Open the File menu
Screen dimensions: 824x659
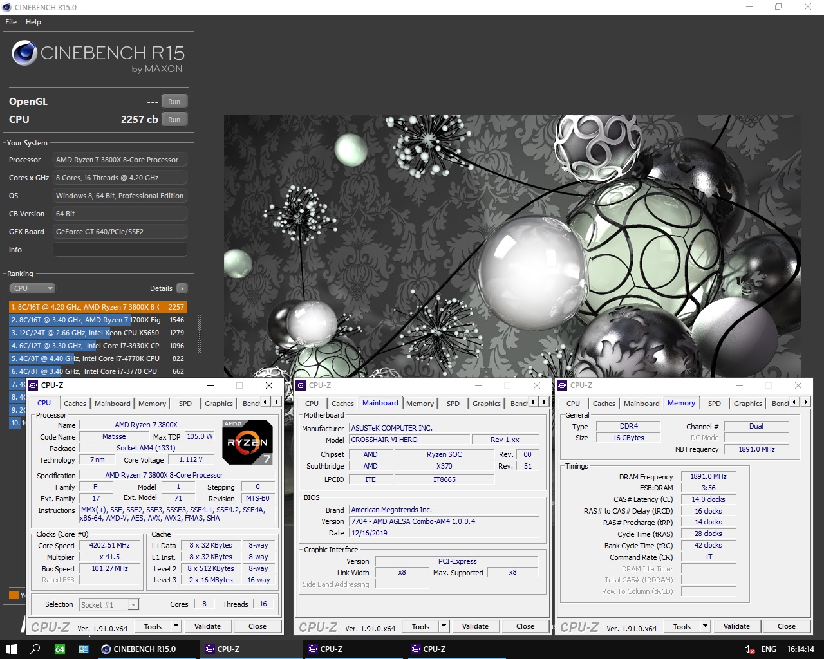pos(11,22)
